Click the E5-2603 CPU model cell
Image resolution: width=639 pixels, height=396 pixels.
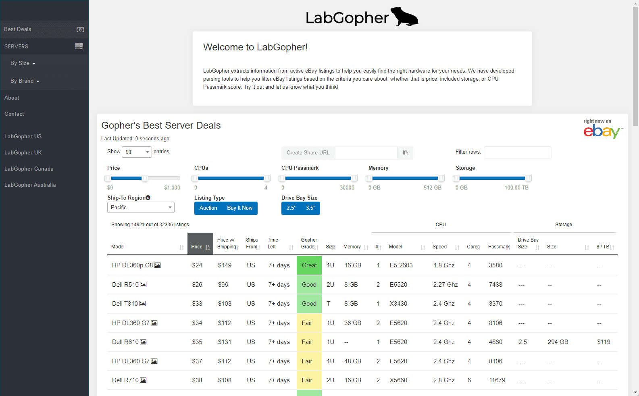(x=401, y=265)
